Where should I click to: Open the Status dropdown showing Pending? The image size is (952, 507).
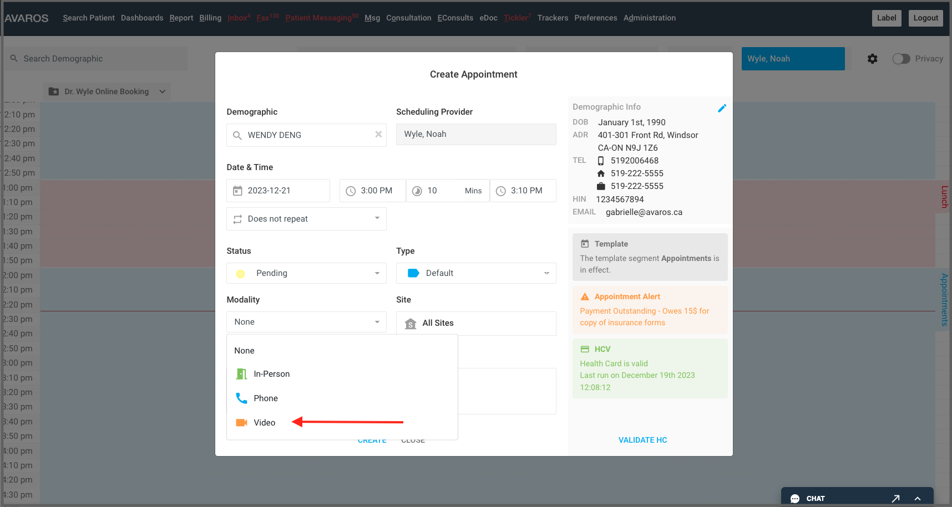click(x=306, y=273)
